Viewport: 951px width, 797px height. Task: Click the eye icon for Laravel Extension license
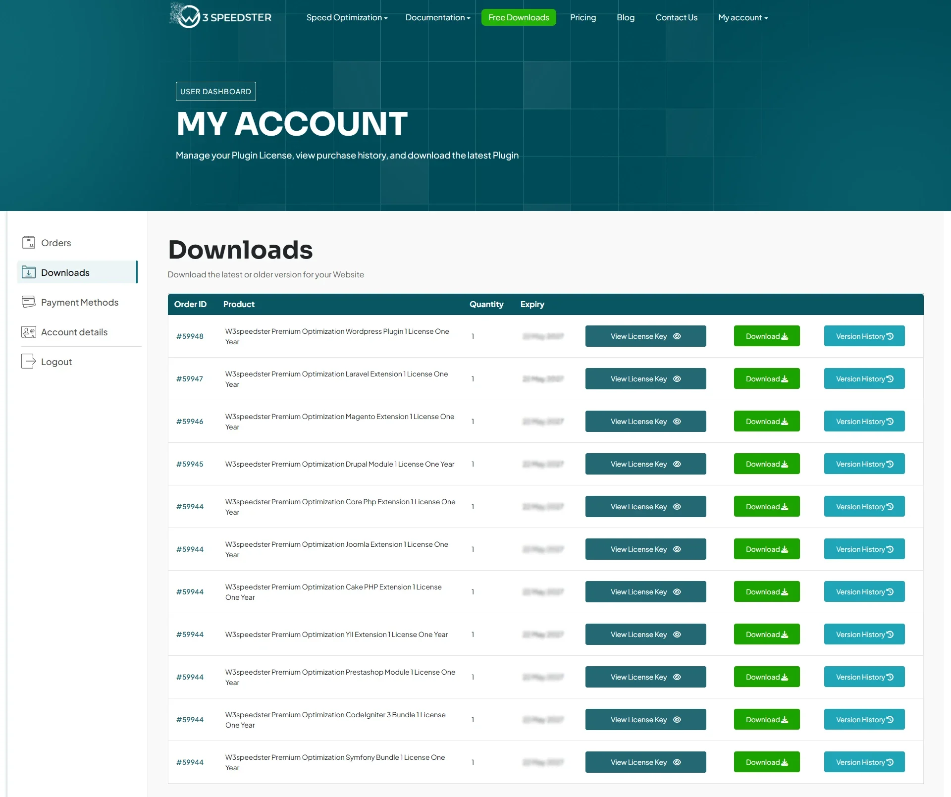coord(677,378)
